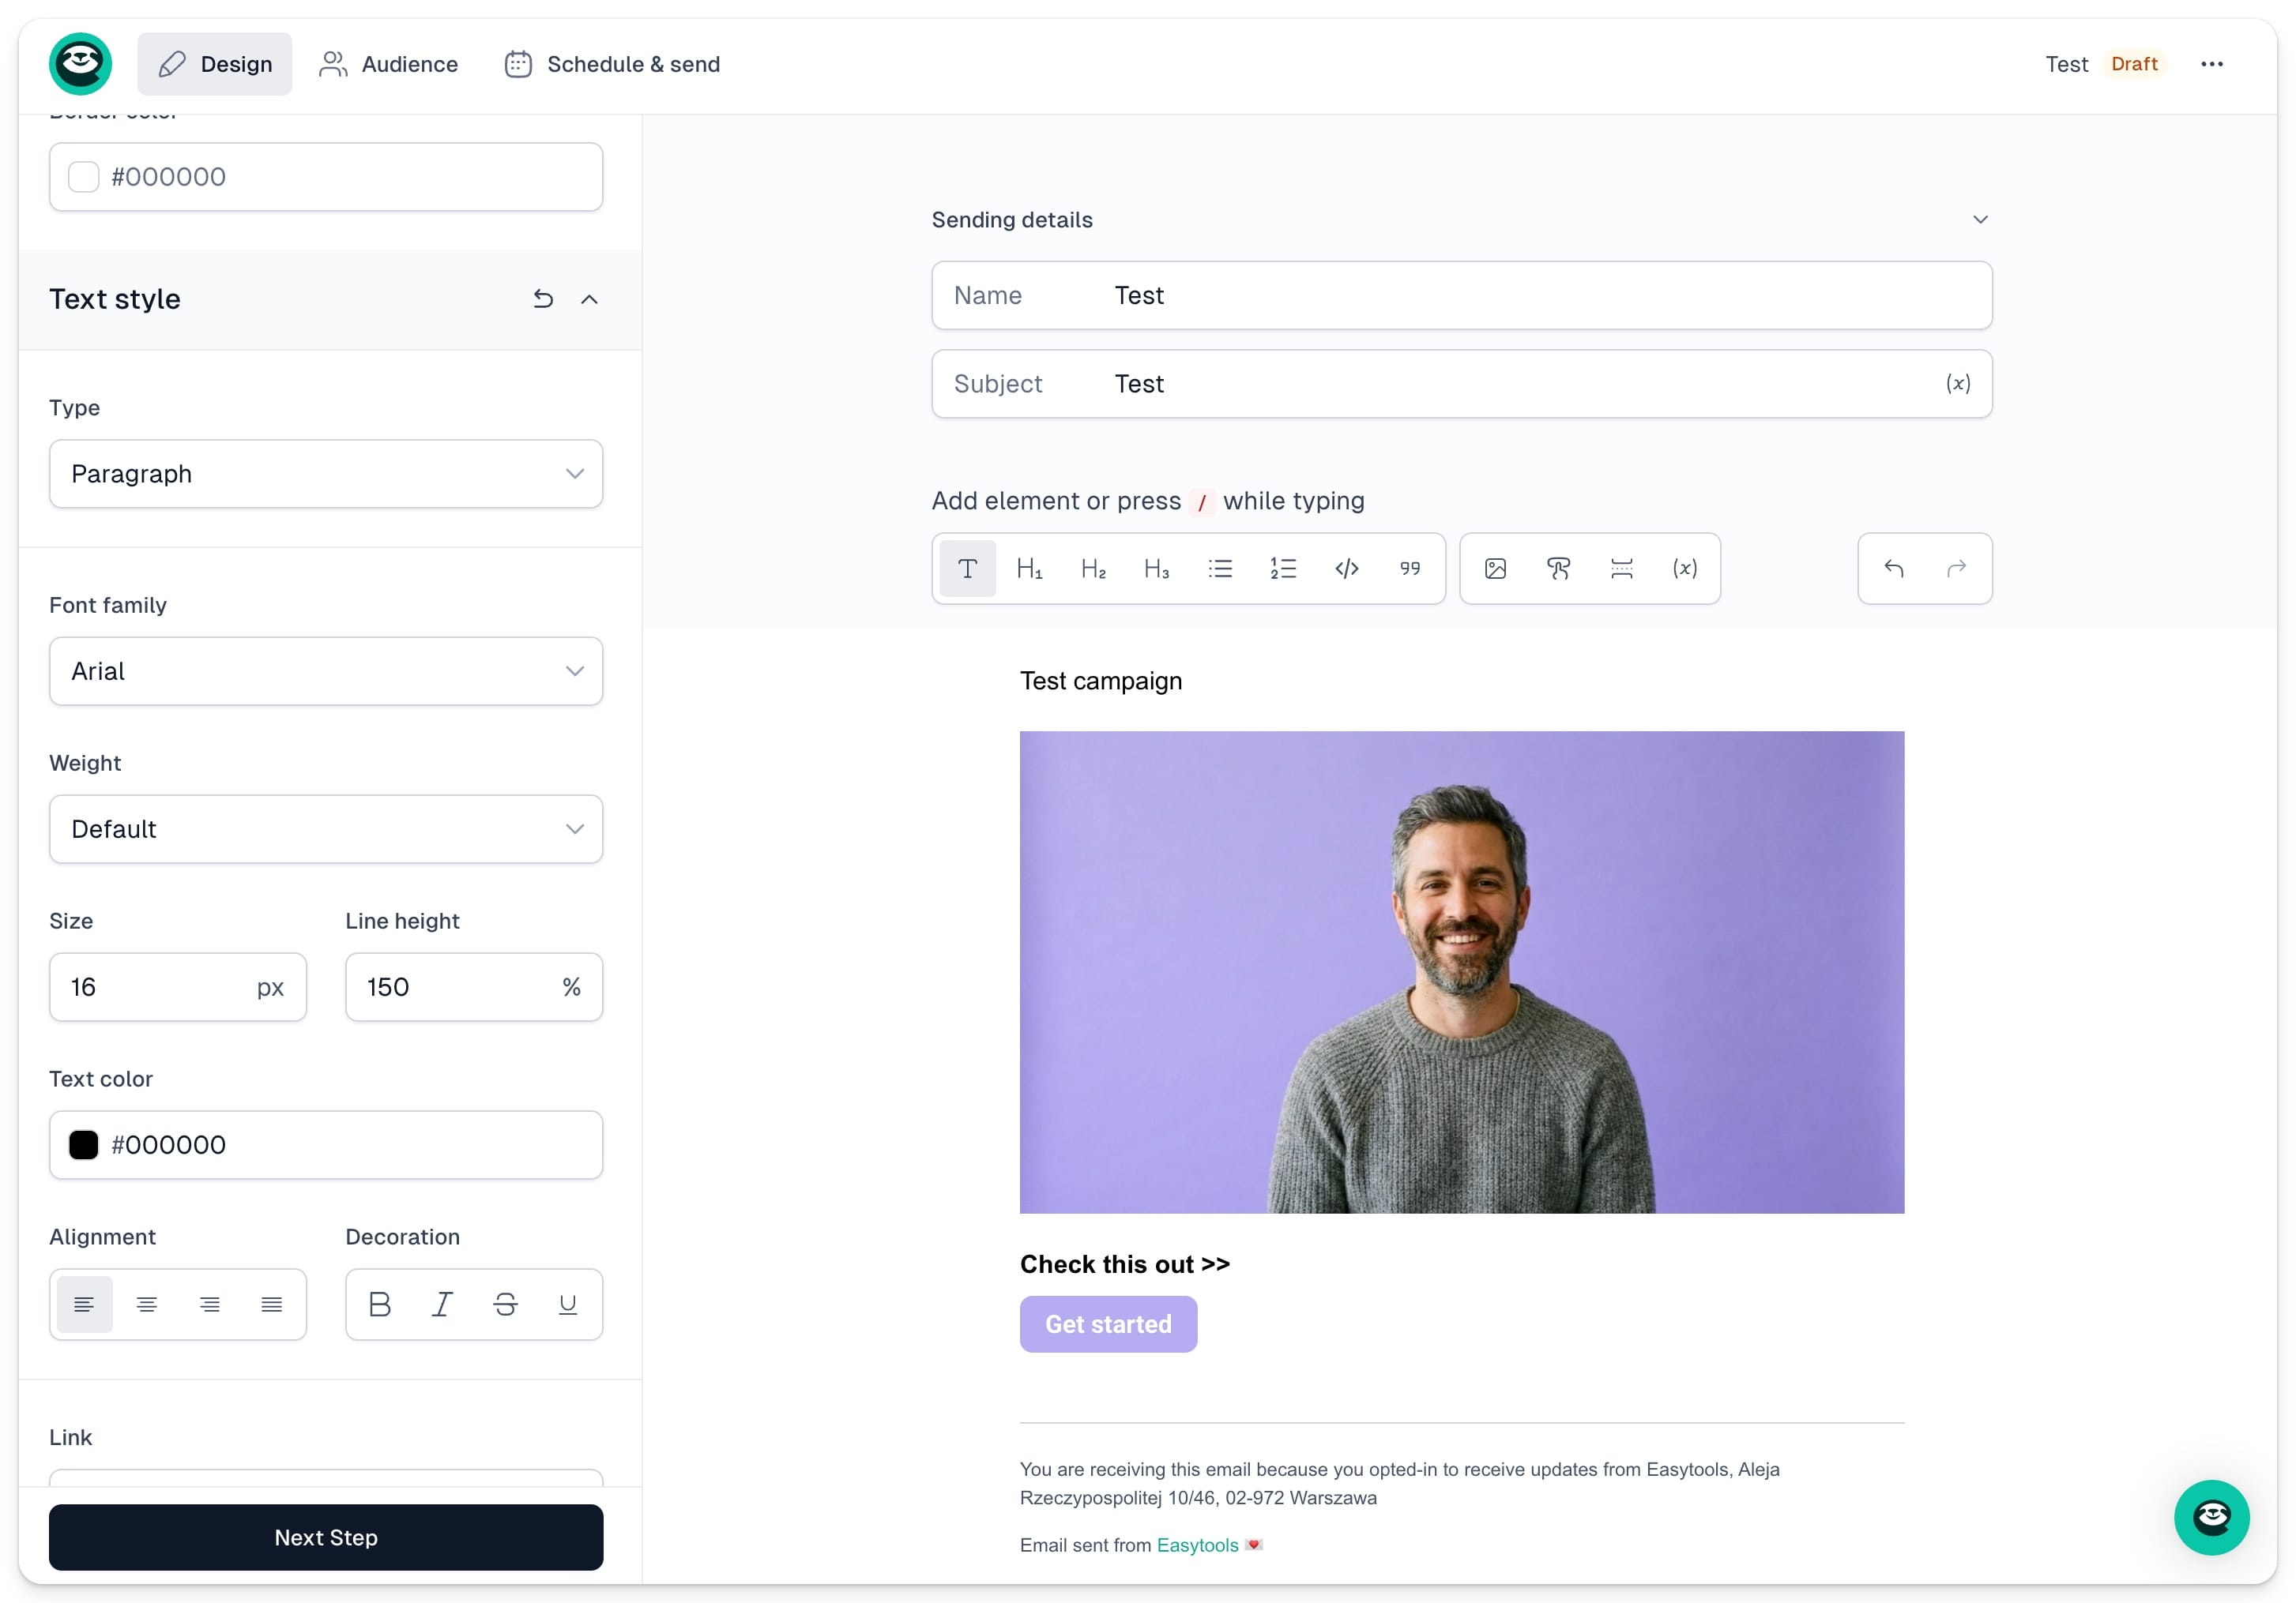The image size is (2296, 1603).
Task: Undo the last editor action
Action: tap(1893, 569)
